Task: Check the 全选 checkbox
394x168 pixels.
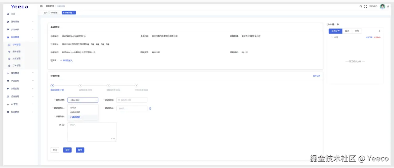Action: (x=332, y=37)
